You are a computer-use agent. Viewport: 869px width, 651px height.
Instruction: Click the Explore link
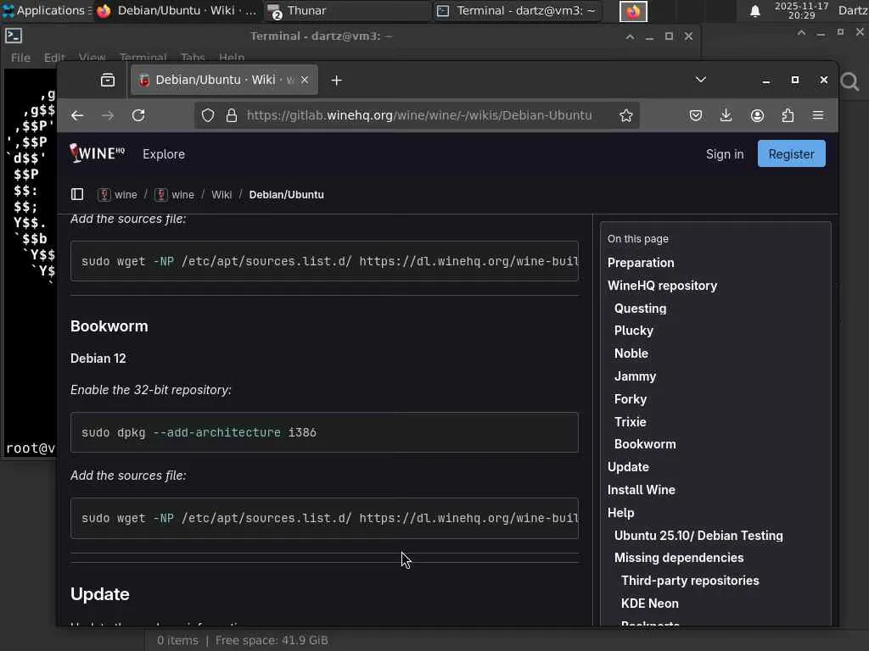[x=164, y=154]
